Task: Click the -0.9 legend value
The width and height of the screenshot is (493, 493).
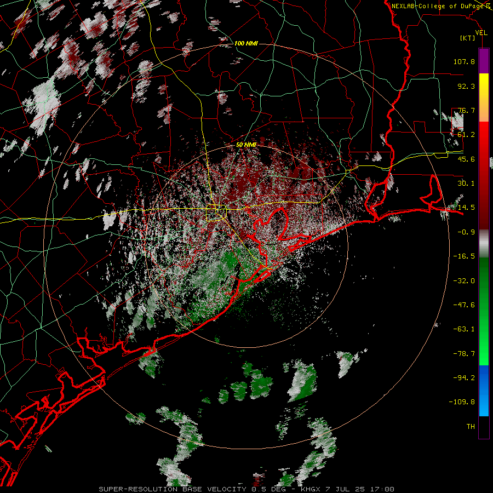Action: (x=466, y=232)
